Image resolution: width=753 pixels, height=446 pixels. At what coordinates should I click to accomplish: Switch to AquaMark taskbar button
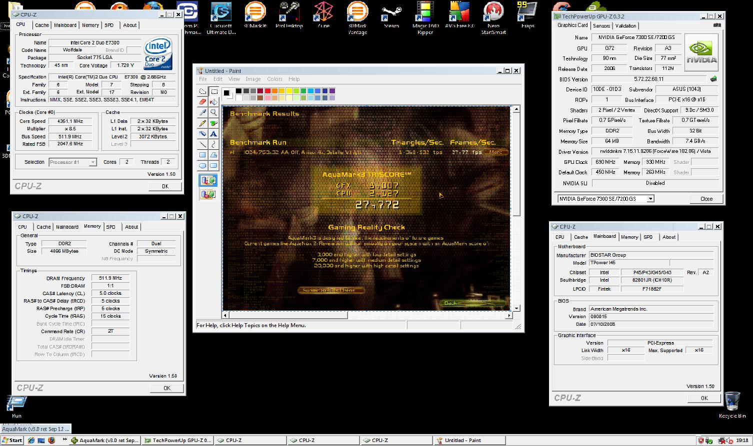pyautogui.click(x=104, y=441)
